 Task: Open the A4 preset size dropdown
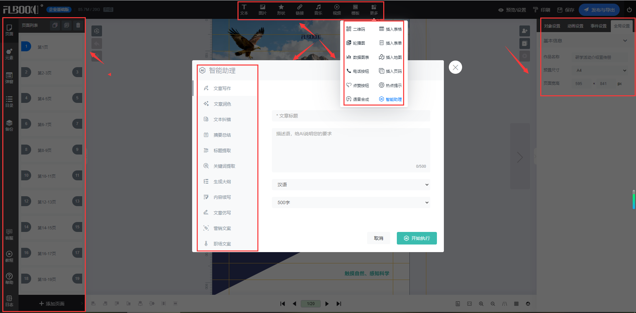pyautogui.click(x=601, y=70)
